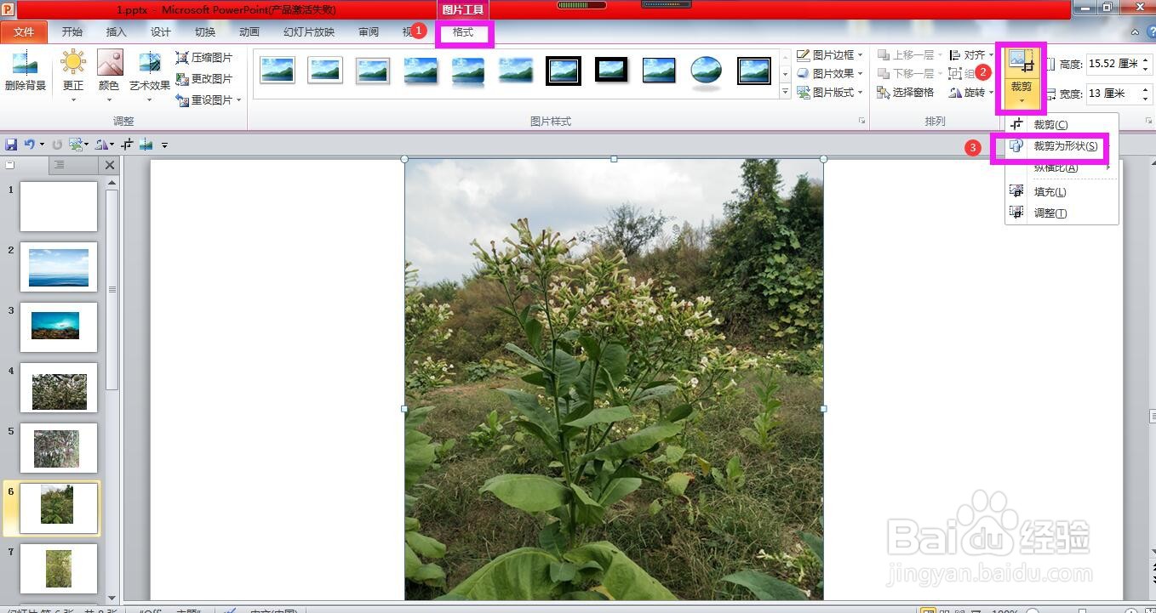Expand the picture styles gallery more arrow
Screen dimensions: 1156x613
point(785,92)
